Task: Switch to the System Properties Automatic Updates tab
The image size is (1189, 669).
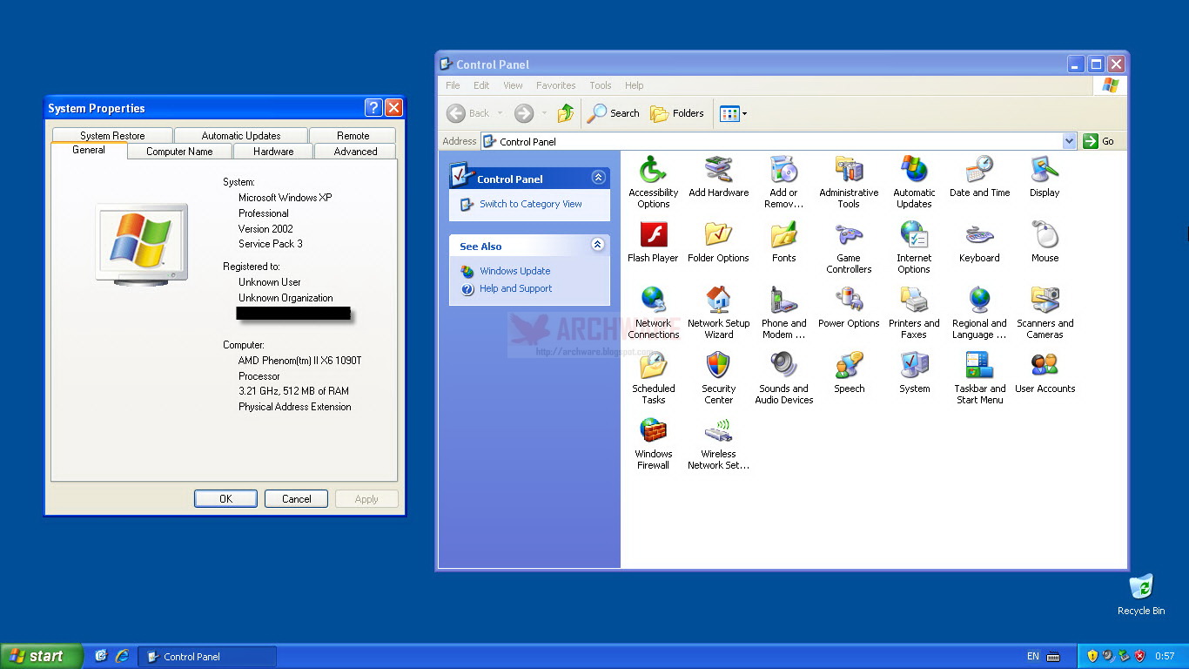Action: point(241,136)
